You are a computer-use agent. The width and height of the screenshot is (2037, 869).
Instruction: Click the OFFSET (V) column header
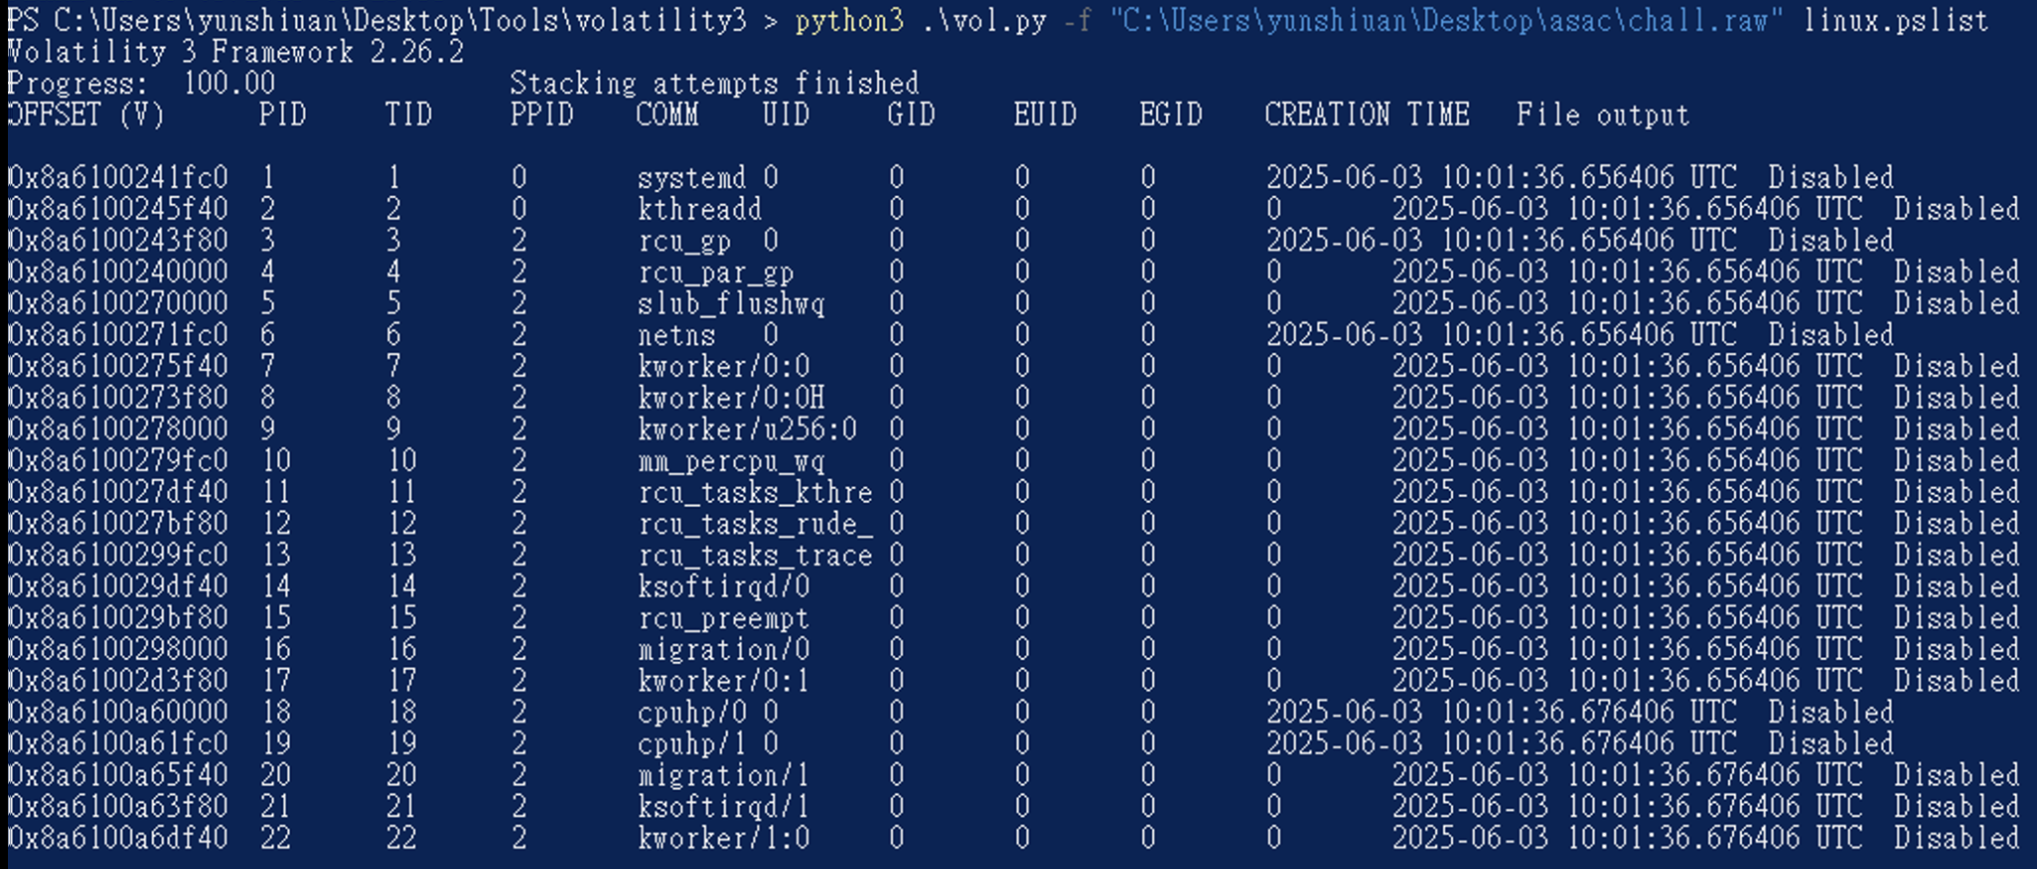tap(85, 116)
